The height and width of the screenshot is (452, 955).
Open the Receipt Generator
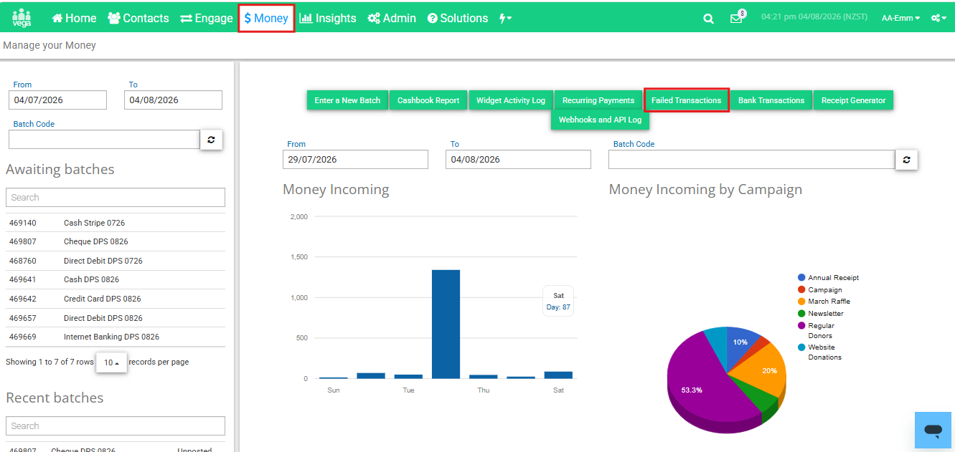pos(853,100)
